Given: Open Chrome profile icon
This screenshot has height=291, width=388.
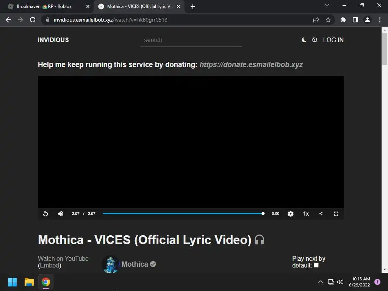Looking at the screenshot, I should (x=368, y=20).
